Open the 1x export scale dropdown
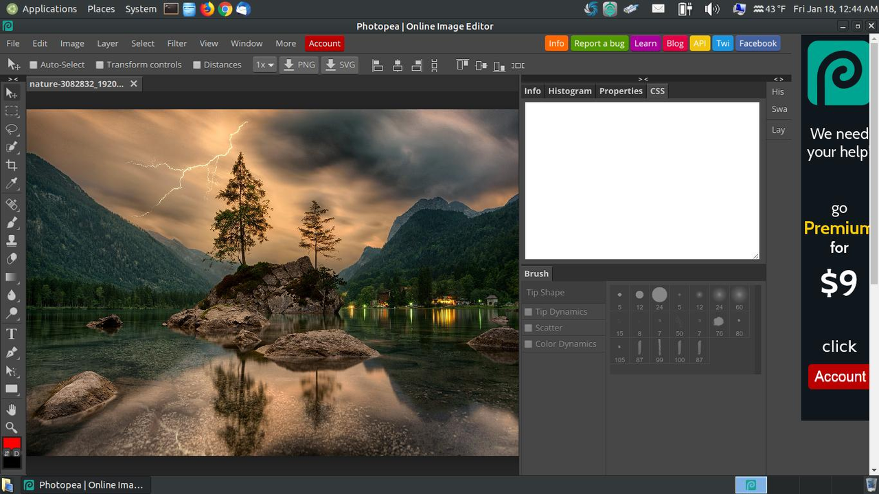This screenshot has width=879, height=494. coord(264,65)
